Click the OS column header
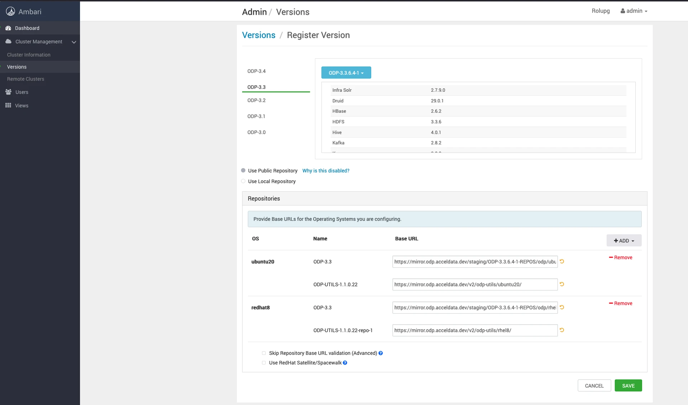Image resolution: width=688 pixels, height=405 pixels. click(x=255, y=239)
